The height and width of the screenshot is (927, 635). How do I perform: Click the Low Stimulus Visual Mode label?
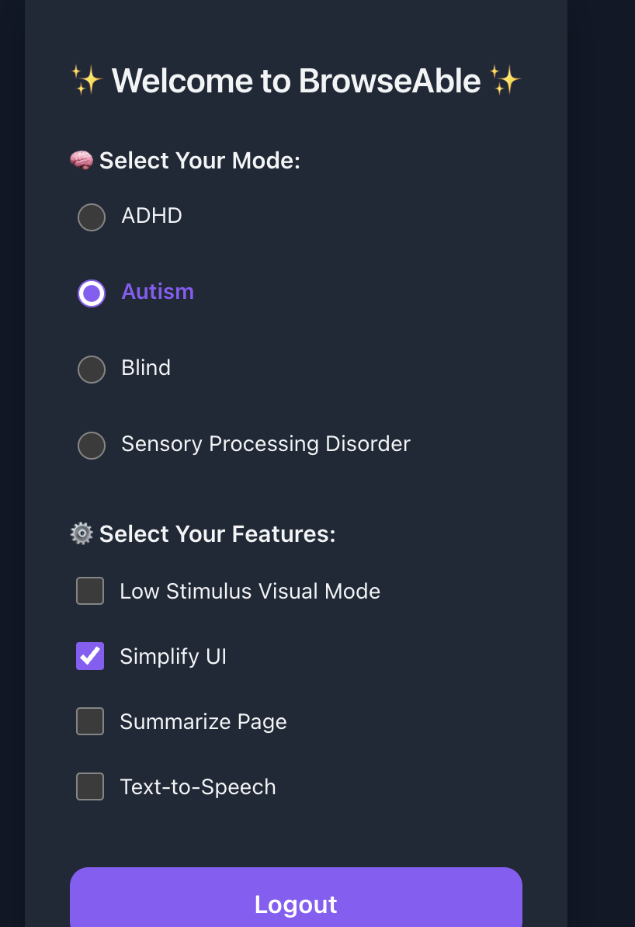(250, 592)
